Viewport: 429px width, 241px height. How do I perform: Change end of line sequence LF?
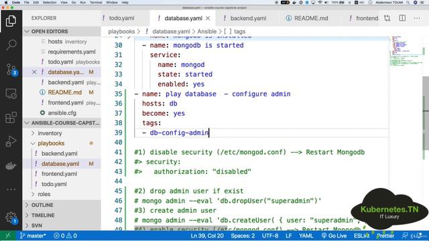click(x=289, y=236)
